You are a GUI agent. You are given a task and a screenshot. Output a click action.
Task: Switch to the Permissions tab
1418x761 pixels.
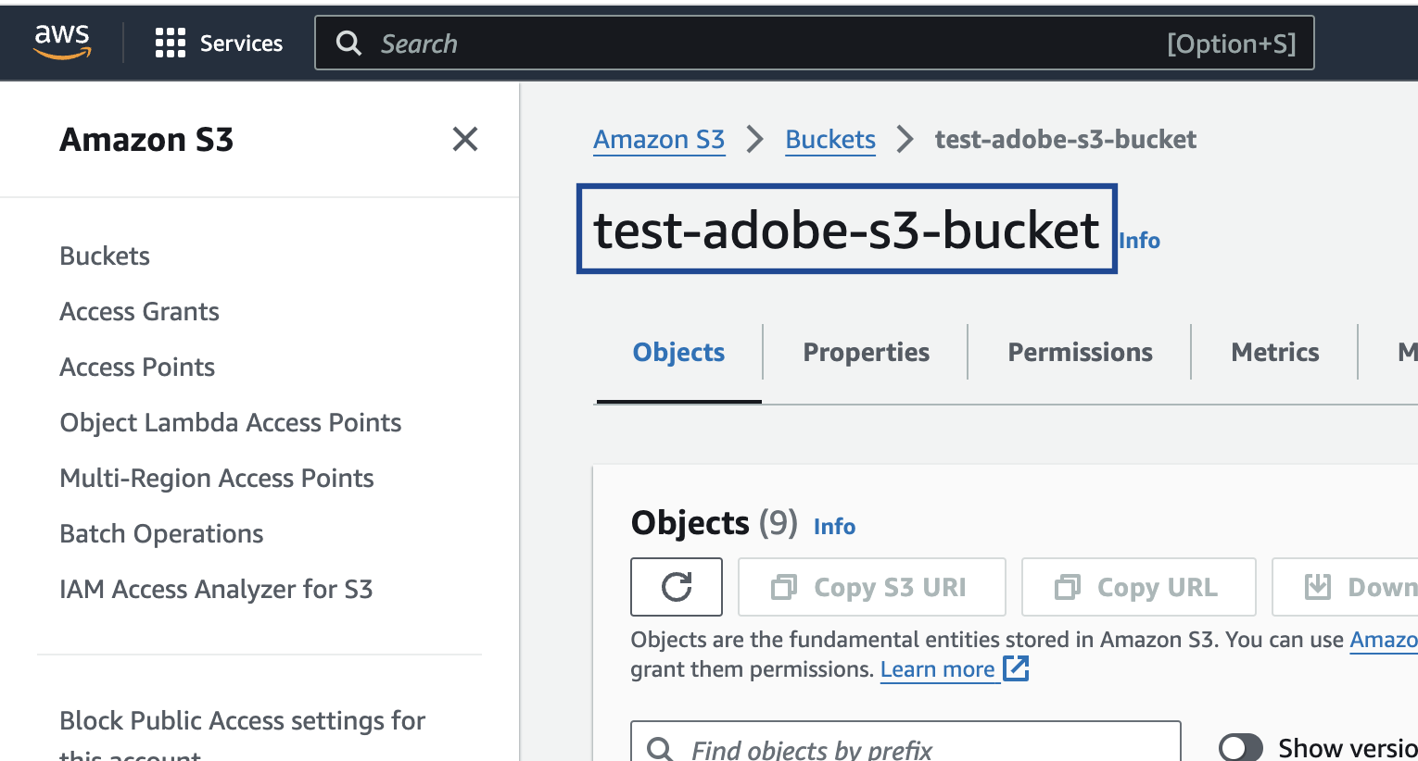click(1080, 352)
